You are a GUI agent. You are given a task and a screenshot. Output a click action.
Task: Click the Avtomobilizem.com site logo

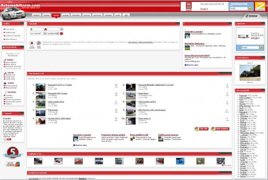click(x=21, y=5)
